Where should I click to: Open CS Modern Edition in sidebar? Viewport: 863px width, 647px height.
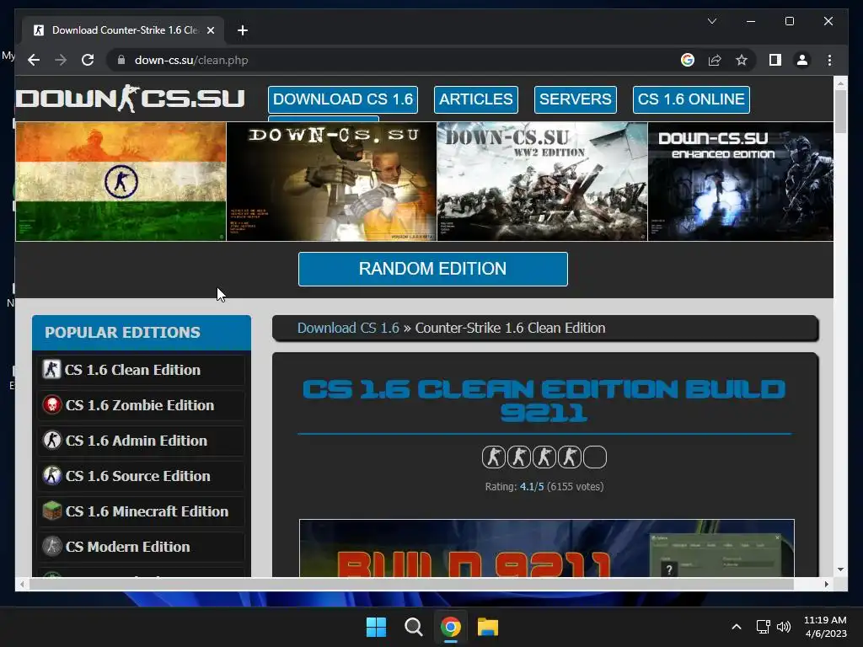(142, 547)
